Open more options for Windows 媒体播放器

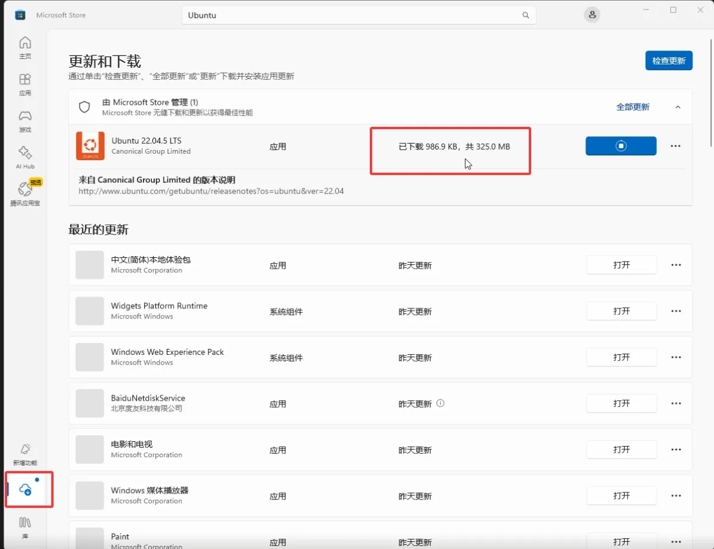point(676,496)
